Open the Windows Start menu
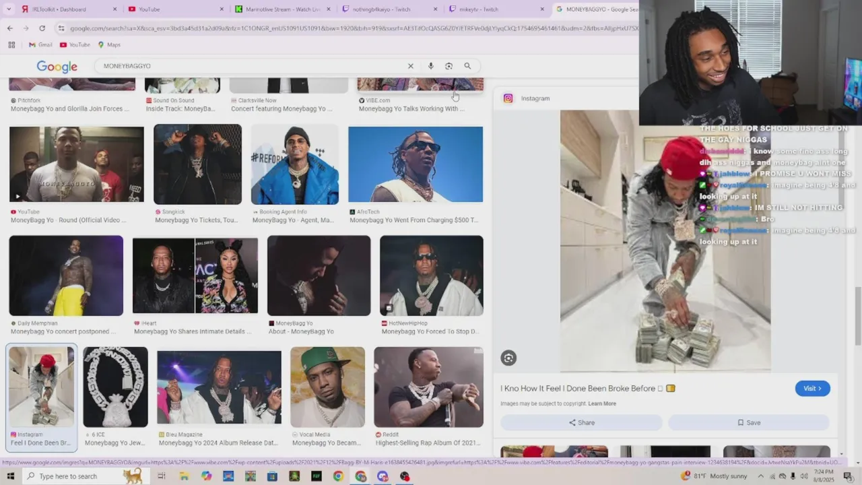 pyautogui.click(x=11, y=476)
